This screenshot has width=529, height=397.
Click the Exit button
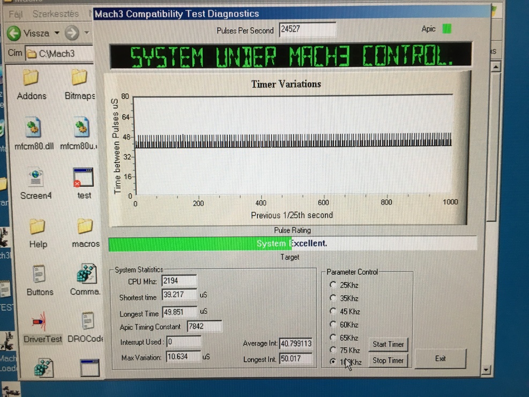(x=440, y=358)
